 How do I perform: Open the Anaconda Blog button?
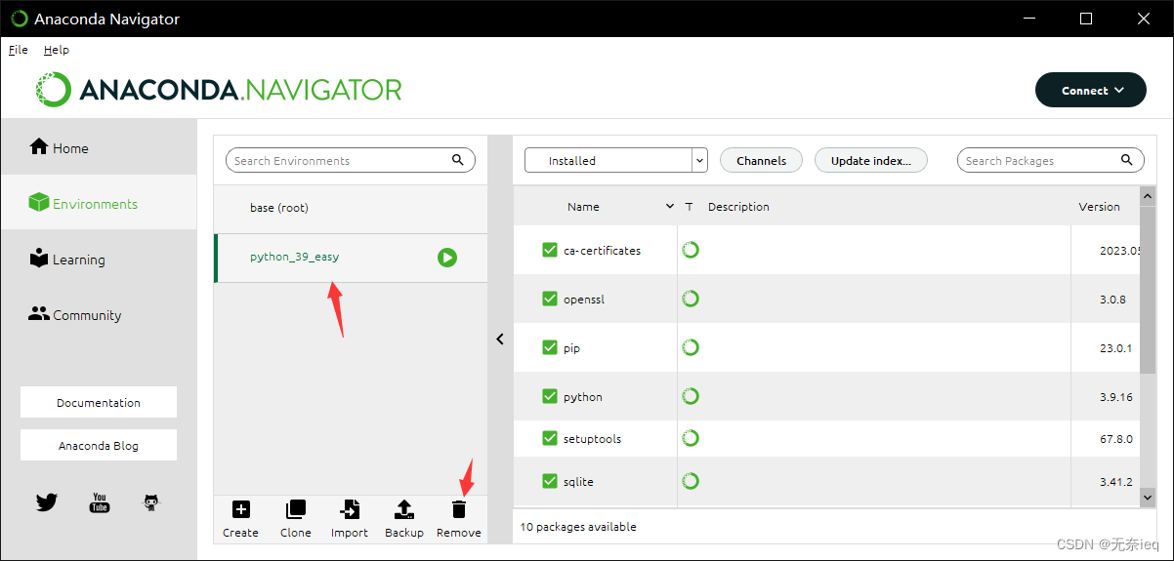[x=99, y=445]
